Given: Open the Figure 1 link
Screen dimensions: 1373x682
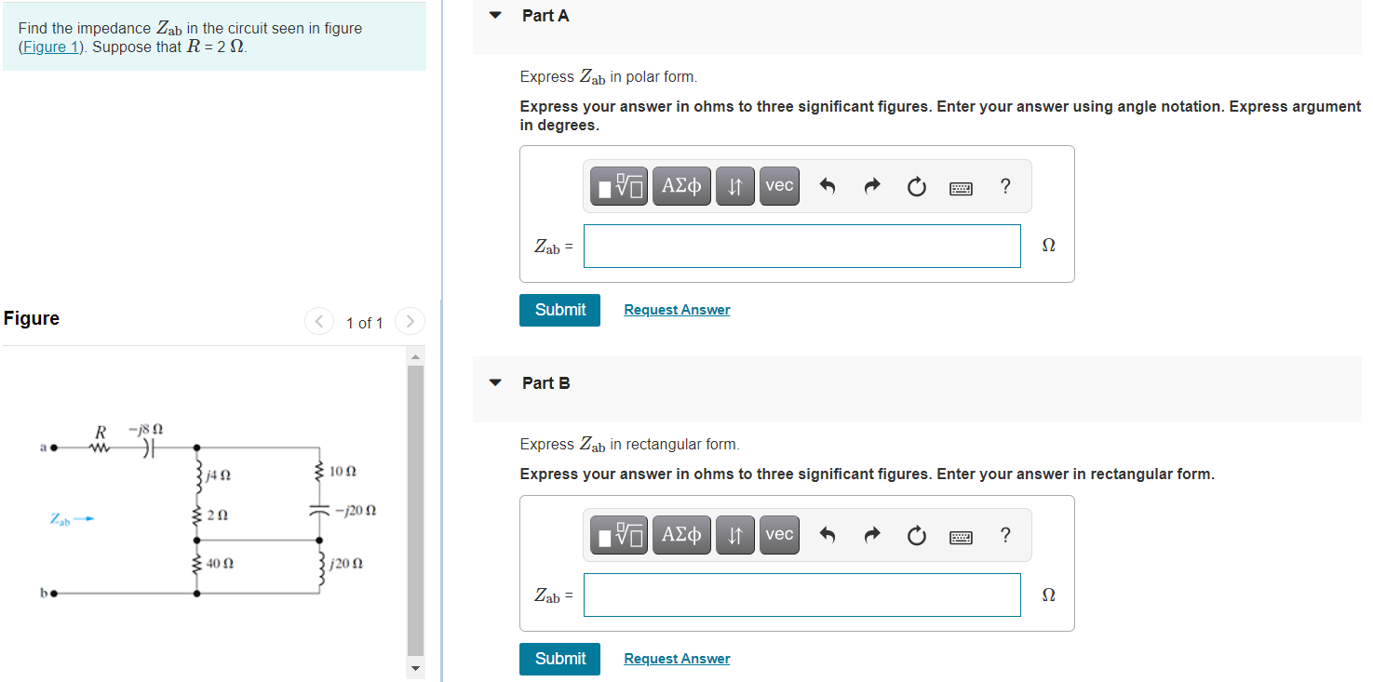Looking at the screenshot, I should [51, 47].
